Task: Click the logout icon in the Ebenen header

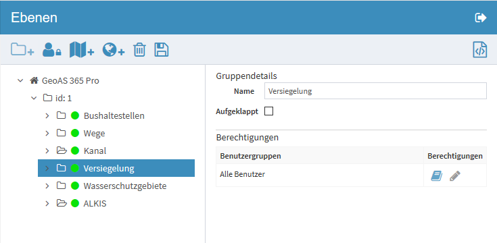Action: click(x=481, y=18)
